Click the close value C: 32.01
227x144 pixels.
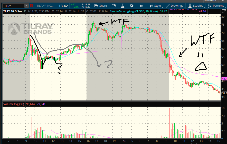click(x=91, y=11)
